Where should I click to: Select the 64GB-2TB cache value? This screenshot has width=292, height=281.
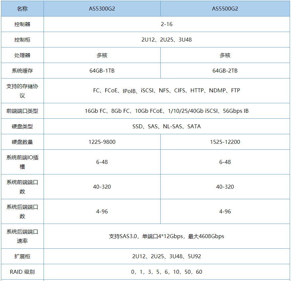click(x=225, y=71)
